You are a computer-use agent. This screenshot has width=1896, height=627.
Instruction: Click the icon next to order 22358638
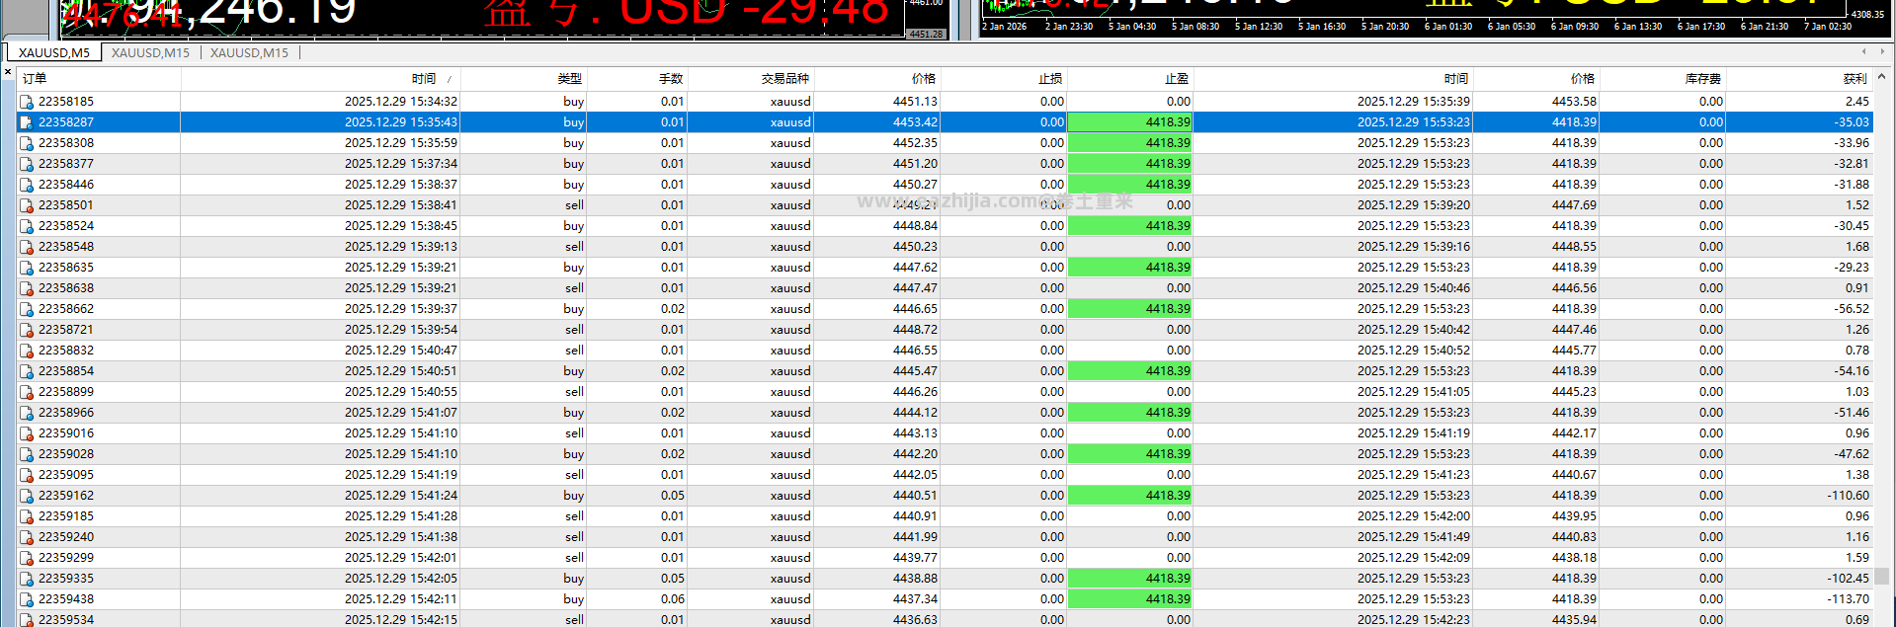[27, 288]
